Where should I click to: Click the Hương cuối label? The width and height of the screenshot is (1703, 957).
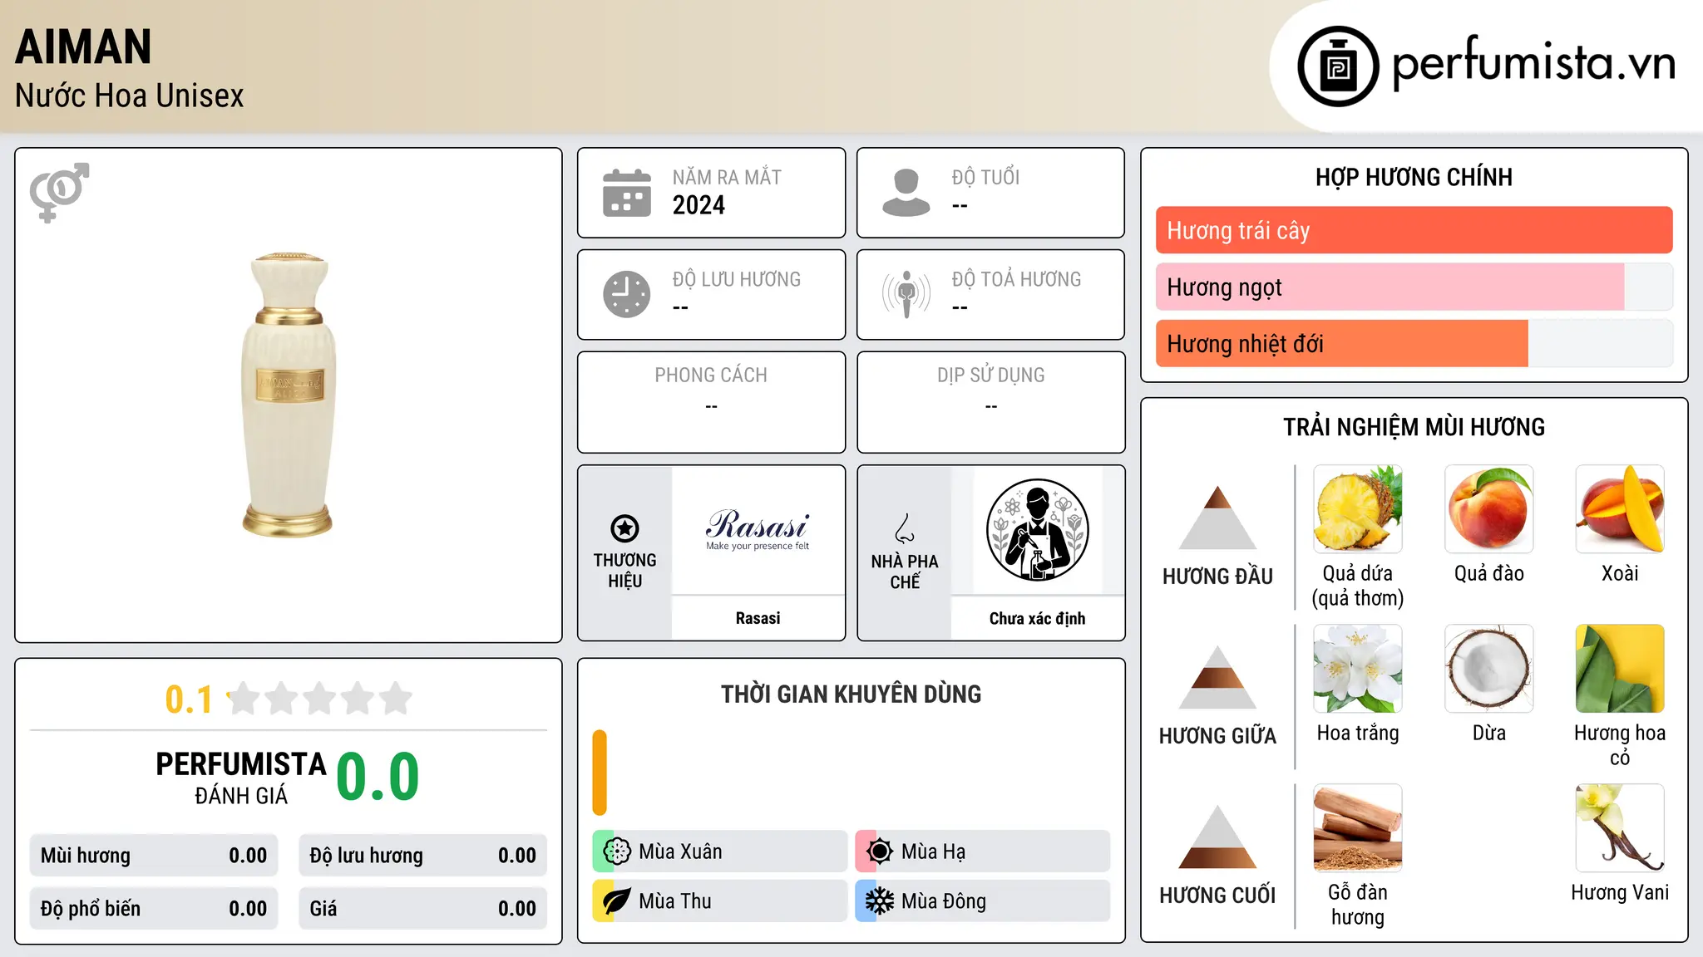1217,896
